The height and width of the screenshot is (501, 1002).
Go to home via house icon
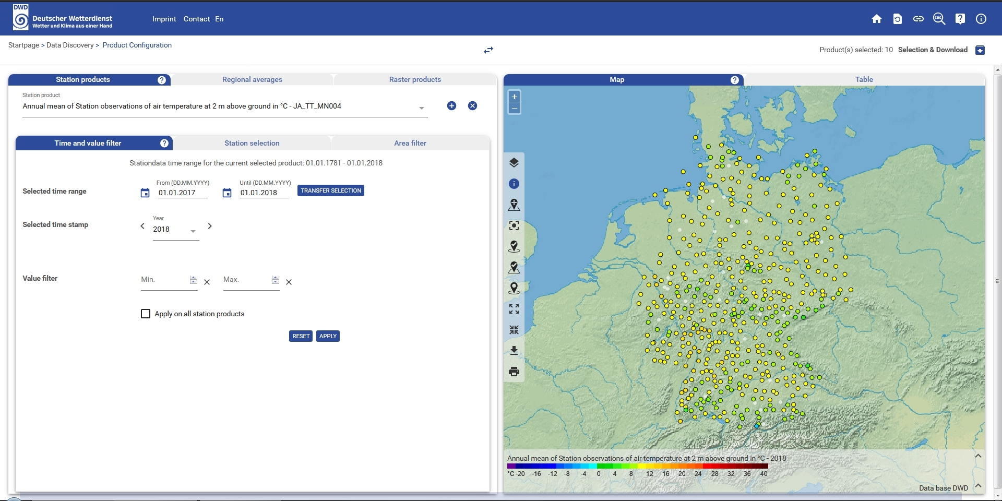(876, 19)
